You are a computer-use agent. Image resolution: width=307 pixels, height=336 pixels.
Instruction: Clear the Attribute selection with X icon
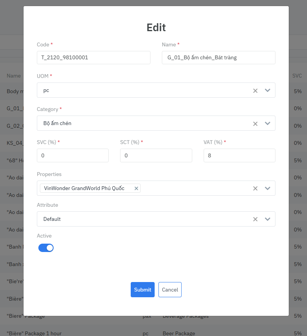pos(255,219)
